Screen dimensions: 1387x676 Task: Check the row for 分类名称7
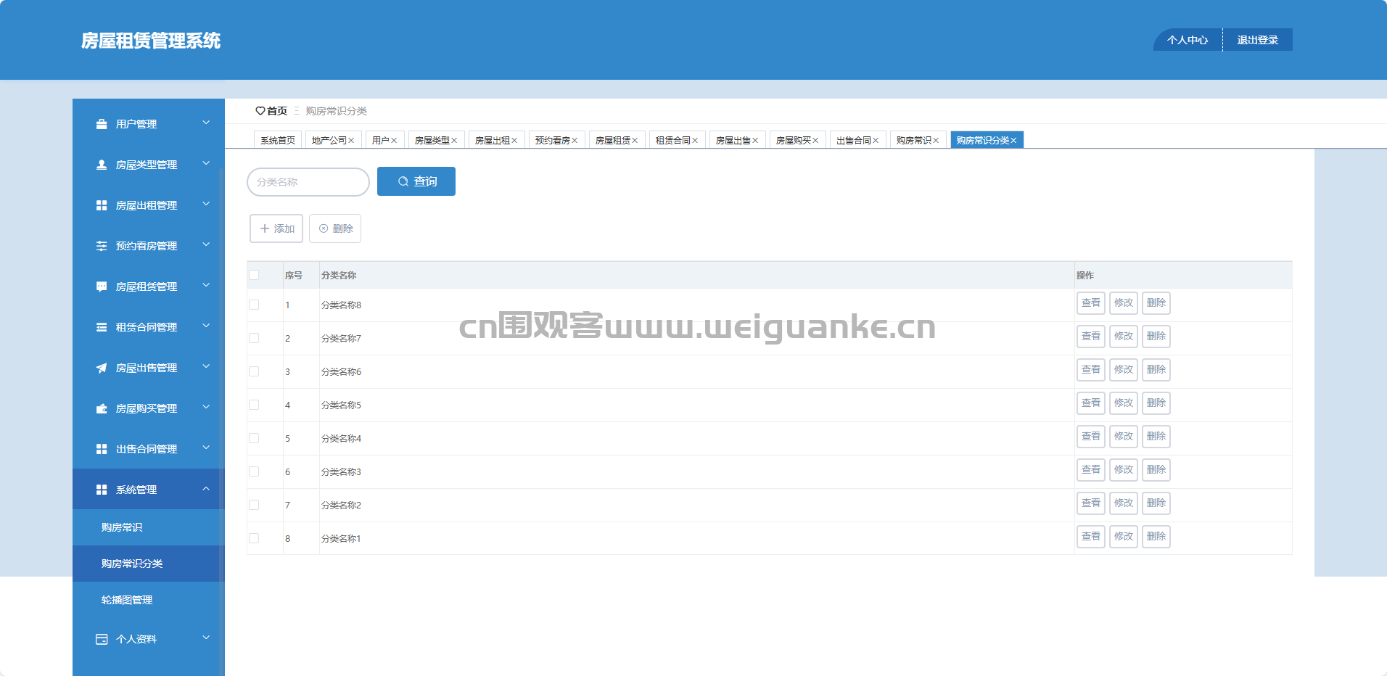click(254, 338)
